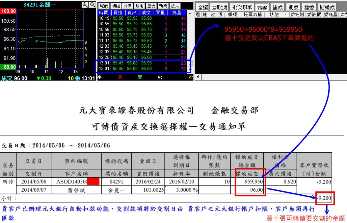The height and width of the screenshot is (223, 347).
Task: Click the 刪 column header in order list
Action: [205, 14]
